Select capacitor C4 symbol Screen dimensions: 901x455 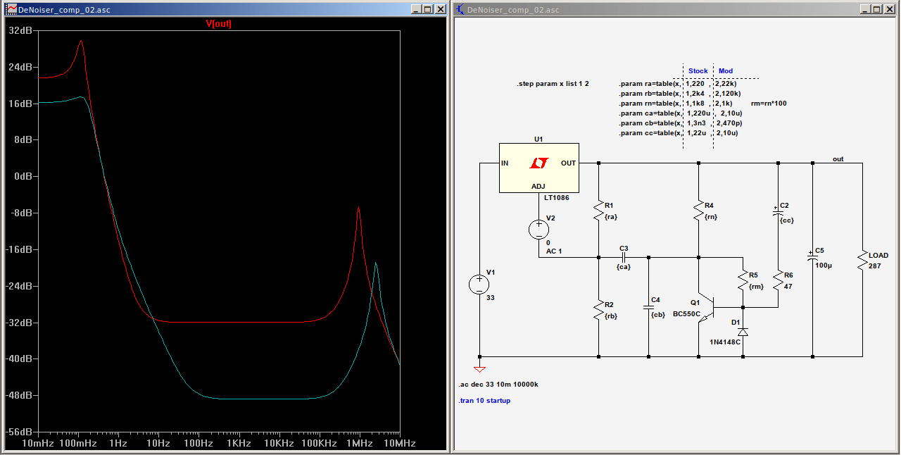point(648,307)
